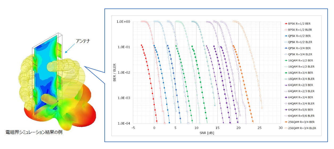The width and height of the screenshot is (334, 149).
Task: Click the 256QAM R=3/4 BER legend entry
Action: coord(301,122)
